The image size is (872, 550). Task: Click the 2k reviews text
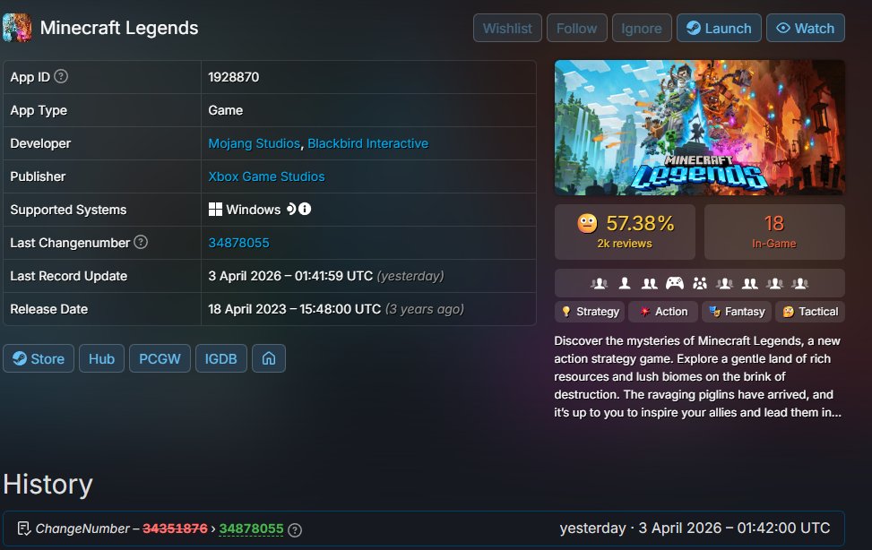[625, 244]
